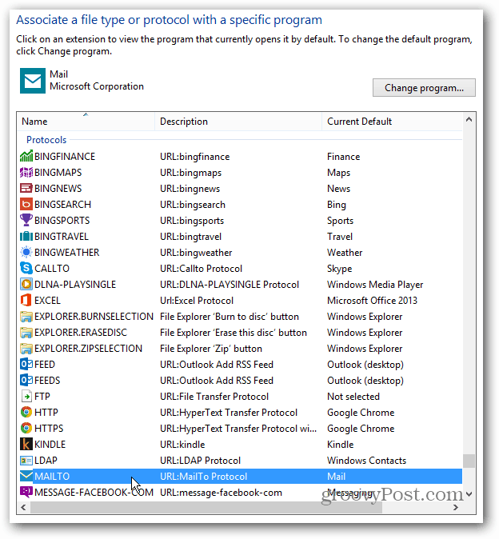Click 'URL:message-facebook-com' description cell
Screen dimensions: 499x539
tap(221, 493)
